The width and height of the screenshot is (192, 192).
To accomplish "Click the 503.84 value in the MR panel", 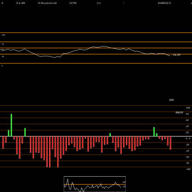I will (x=179, y=113).
